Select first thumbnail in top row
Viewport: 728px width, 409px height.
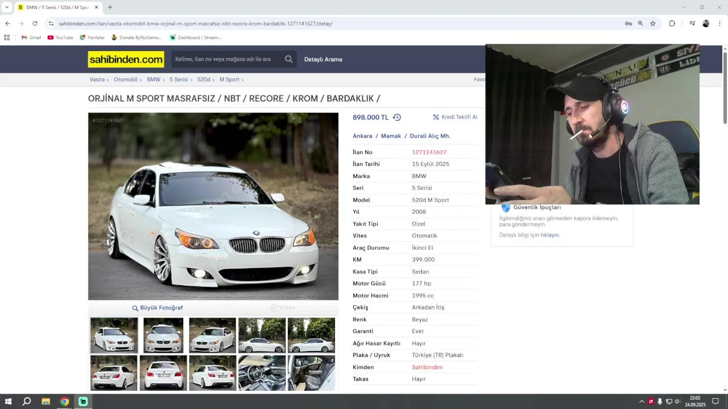114,335
